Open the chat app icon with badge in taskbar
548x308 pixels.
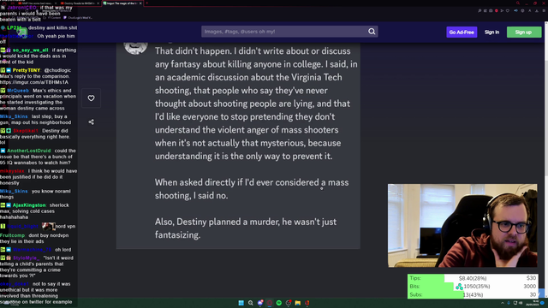click(x=260, y=303)
